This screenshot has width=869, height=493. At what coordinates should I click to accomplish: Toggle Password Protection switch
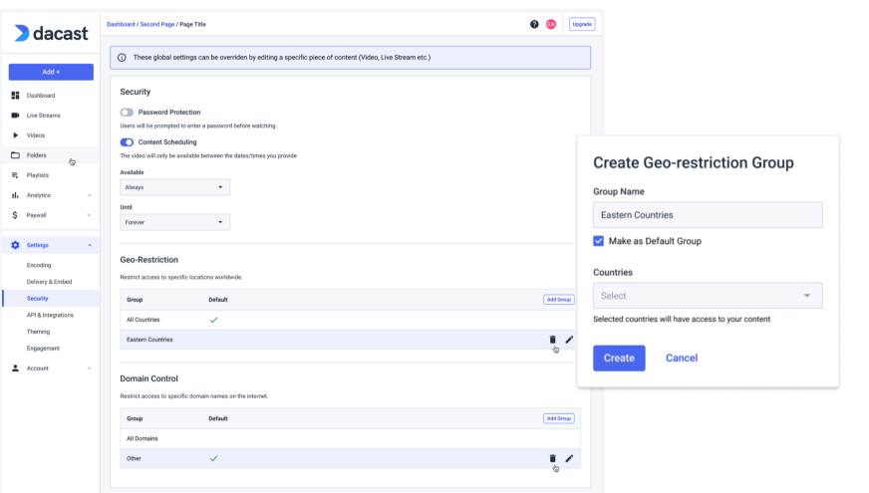point(127,113)
